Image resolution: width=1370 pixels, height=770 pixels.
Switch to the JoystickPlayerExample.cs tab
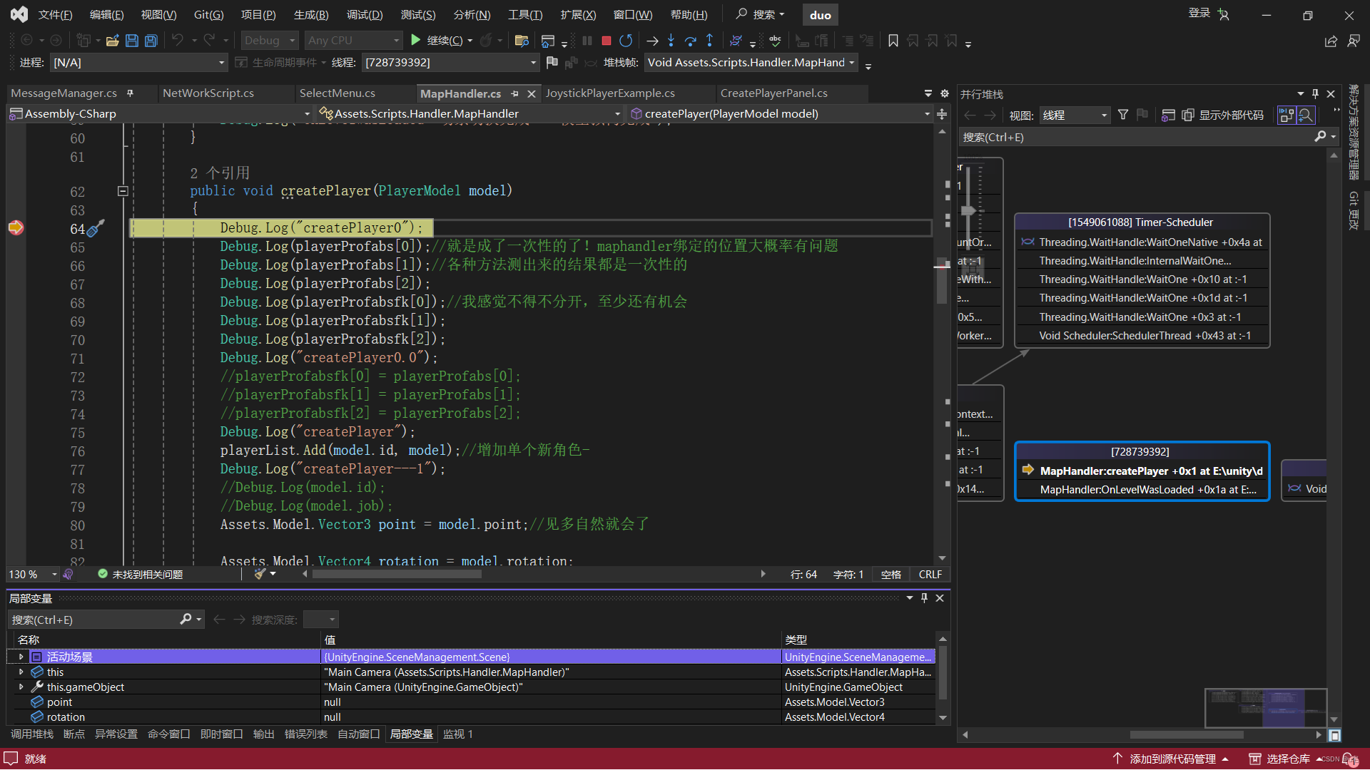(x=611, y=93)
